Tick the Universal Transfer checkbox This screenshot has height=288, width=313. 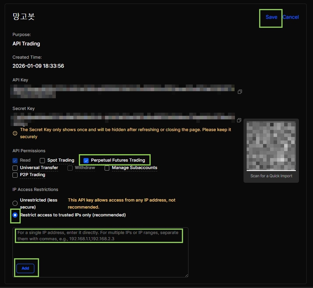[15, 168]
